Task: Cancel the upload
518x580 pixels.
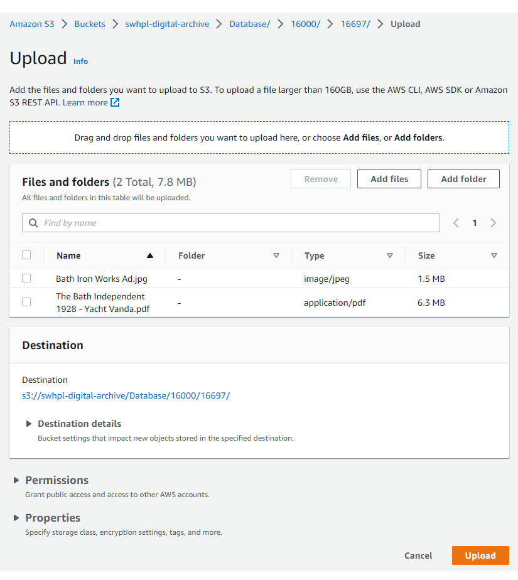Action: [418, 556]
